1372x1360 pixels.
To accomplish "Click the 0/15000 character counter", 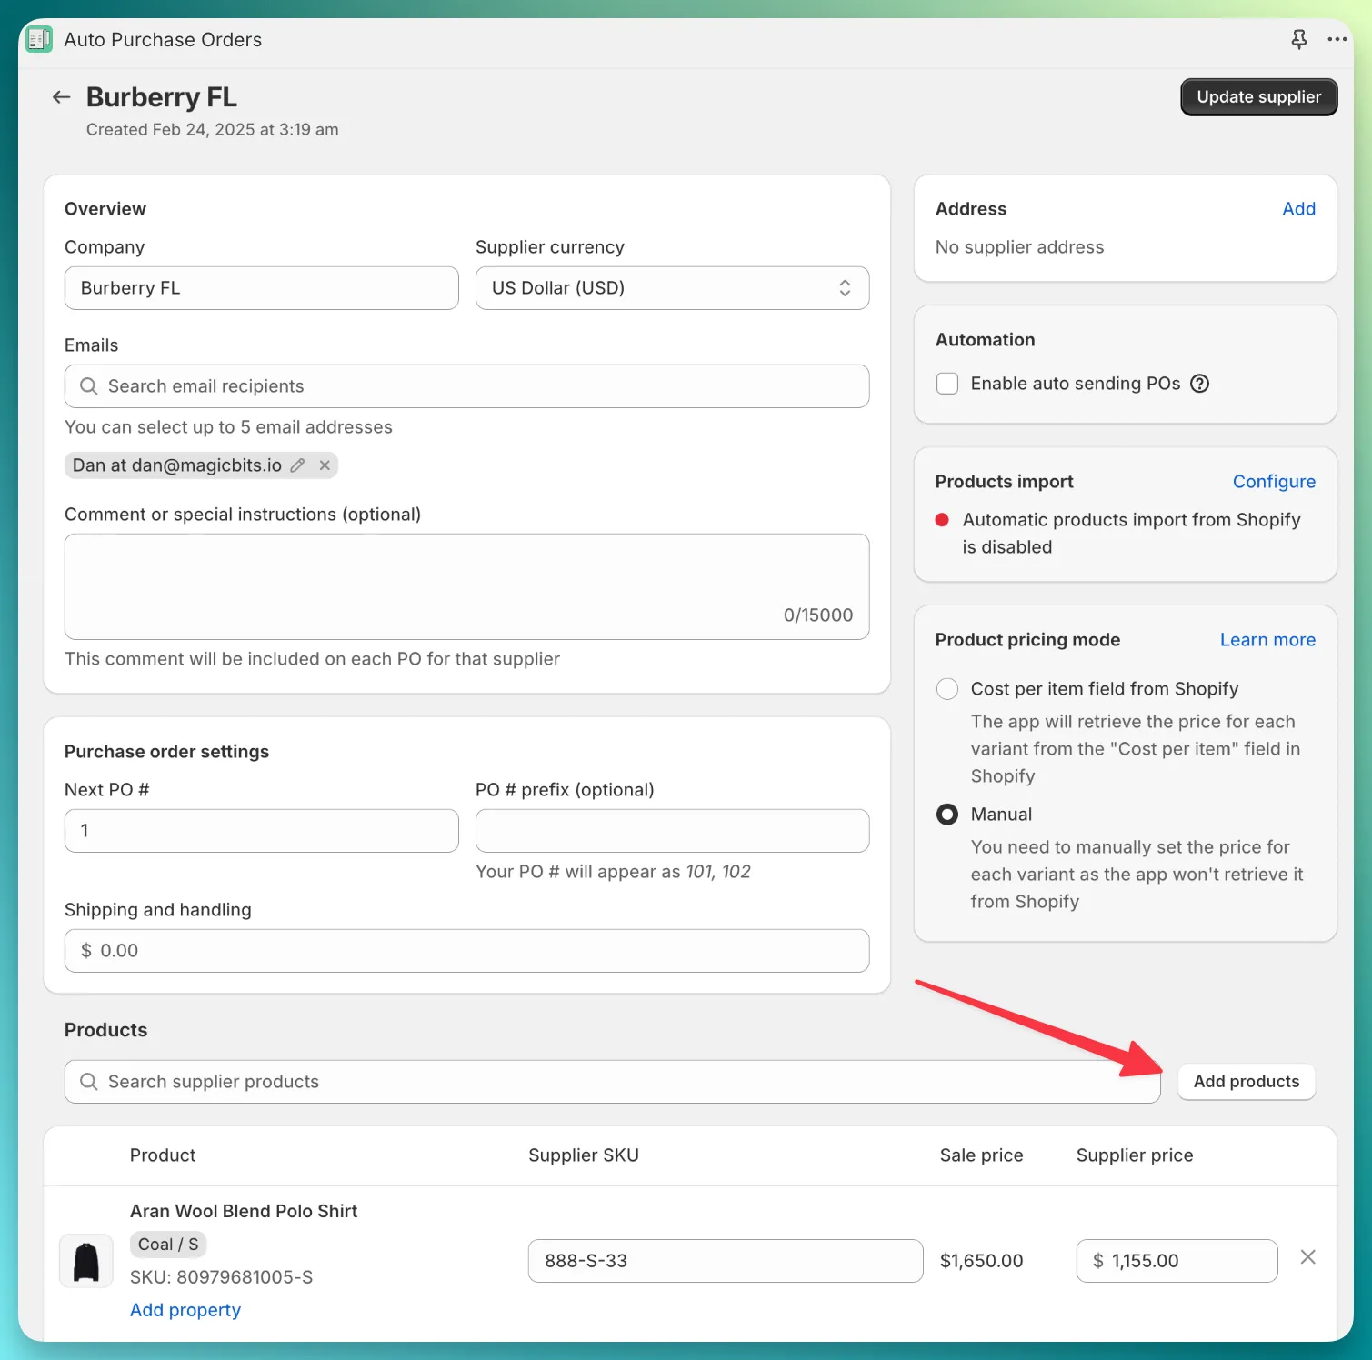I will (818, 615).
